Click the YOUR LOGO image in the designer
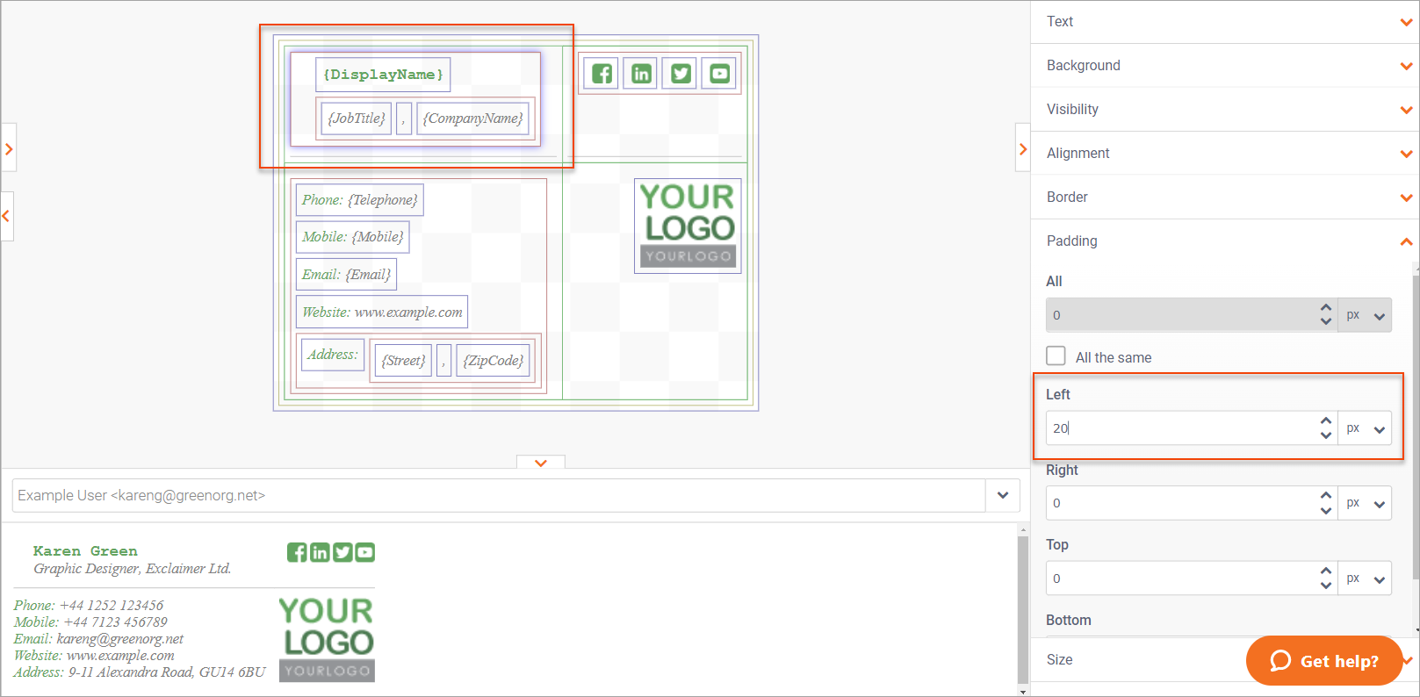The width and height of the screenshot is (1420, 697). [x=688, y=226]
